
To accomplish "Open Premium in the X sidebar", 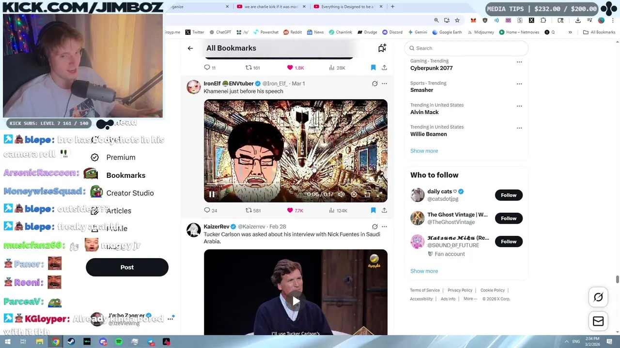I will point(121,158).
